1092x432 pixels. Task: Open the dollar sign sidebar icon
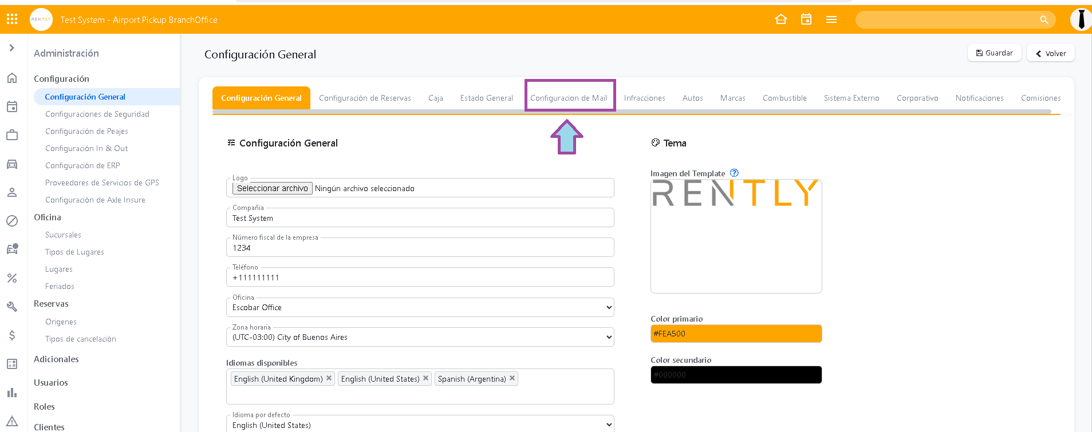click(x=12, y=335)
